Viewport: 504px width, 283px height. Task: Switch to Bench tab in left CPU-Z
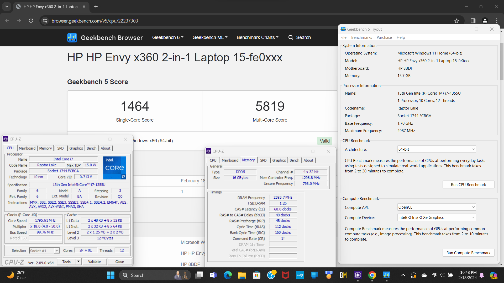click(x=91, y=148)
